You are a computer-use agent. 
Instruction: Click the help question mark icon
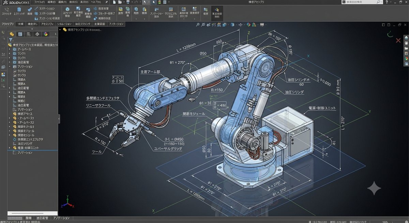tap(387, 2)
